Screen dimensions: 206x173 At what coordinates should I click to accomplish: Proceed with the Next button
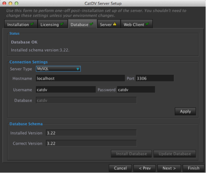point(169,168)
